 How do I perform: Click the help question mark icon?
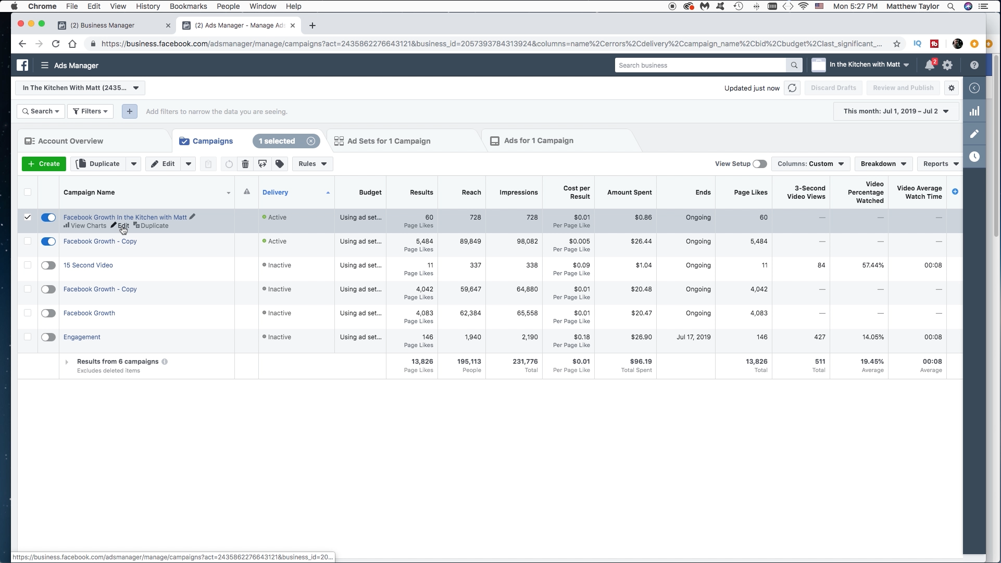pos(974,65)
